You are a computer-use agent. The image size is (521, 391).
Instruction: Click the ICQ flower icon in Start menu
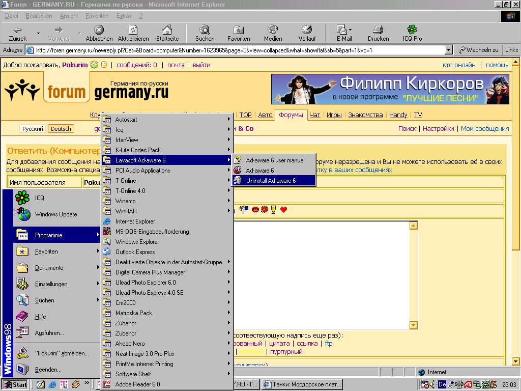pos(22,198)
